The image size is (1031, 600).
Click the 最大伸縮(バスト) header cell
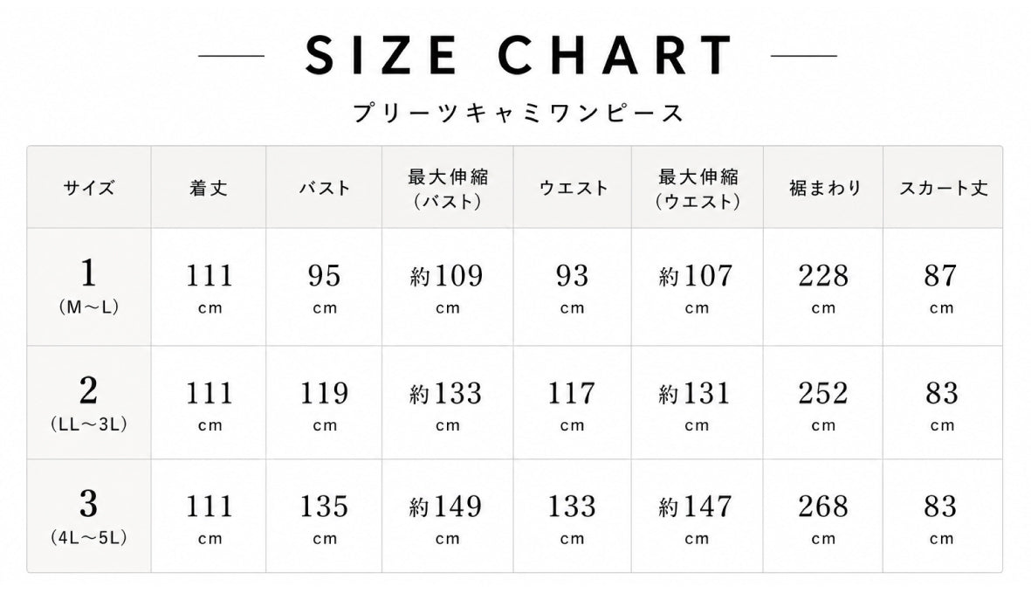[448, 189]
